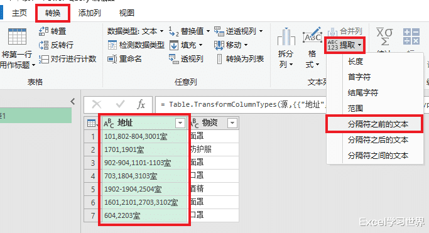Click the standard math operations icon
Screen dimensions: 429x233
(411, 36)
